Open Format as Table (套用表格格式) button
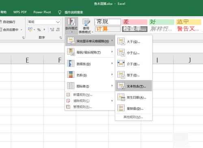This screenshot has width=203, height=148. click(x=86, y=26)
